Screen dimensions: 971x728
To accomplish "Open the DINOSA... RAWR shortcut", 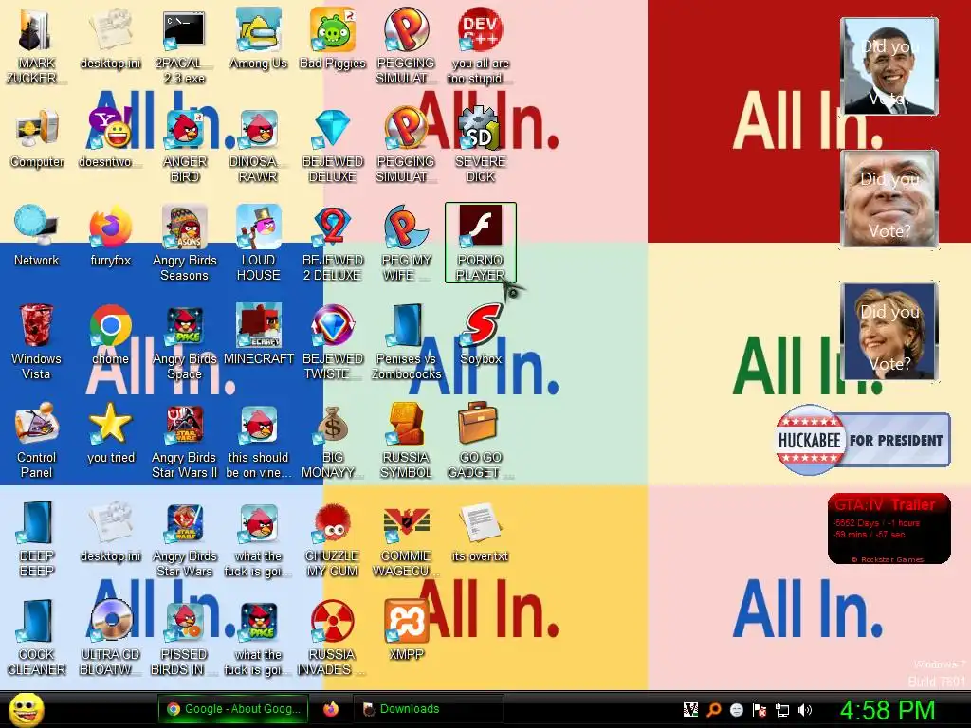I will (x=258, y=145).
